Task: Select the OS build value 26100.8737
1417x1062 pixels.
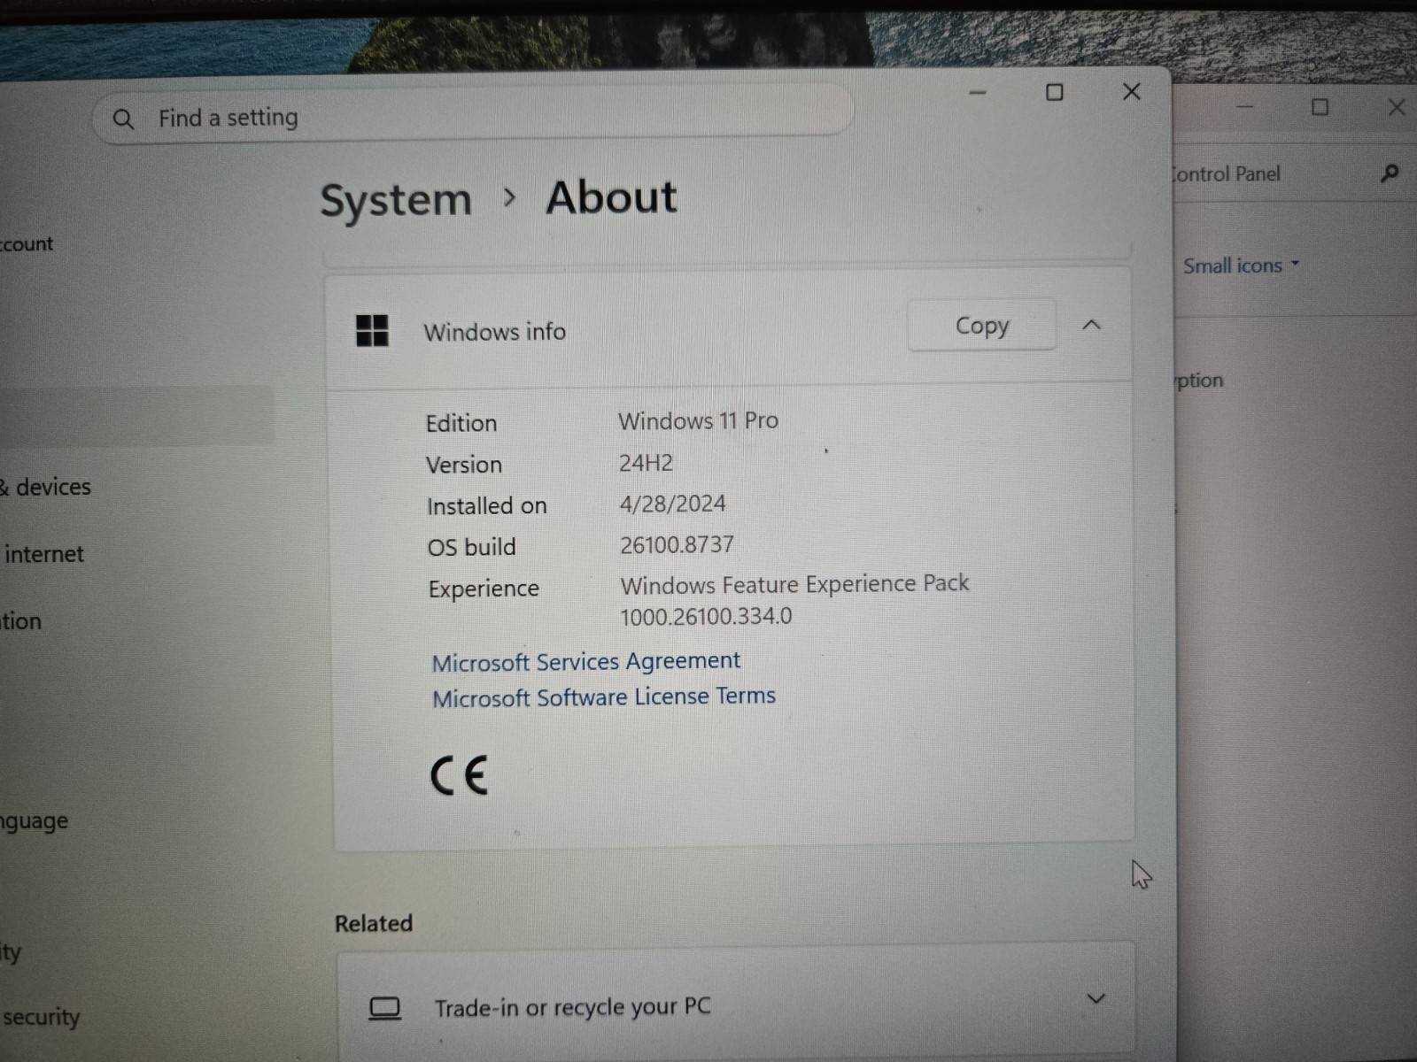Action: click(677, 544)
